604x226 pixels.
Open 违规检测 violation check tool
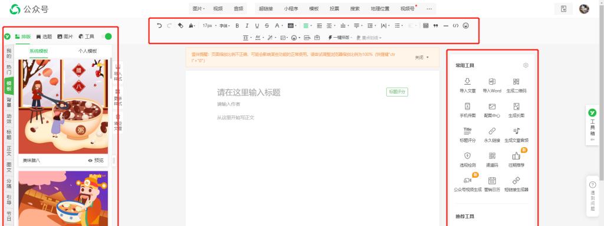click(x=467, y=159)
